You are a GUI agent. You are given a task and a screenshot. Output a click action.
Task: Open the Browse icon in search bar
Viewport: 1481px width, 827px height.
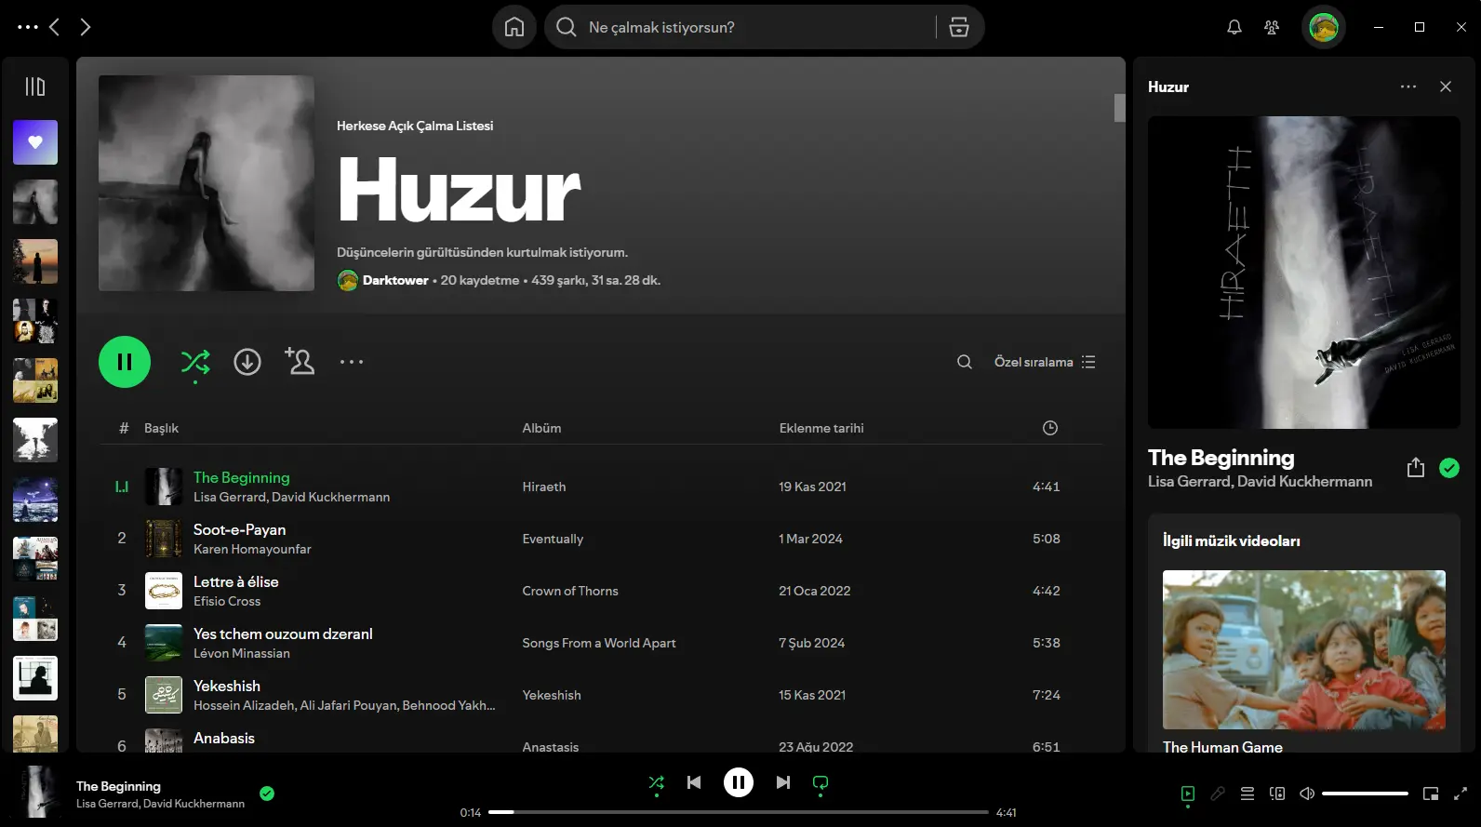(x=959, y=27)
